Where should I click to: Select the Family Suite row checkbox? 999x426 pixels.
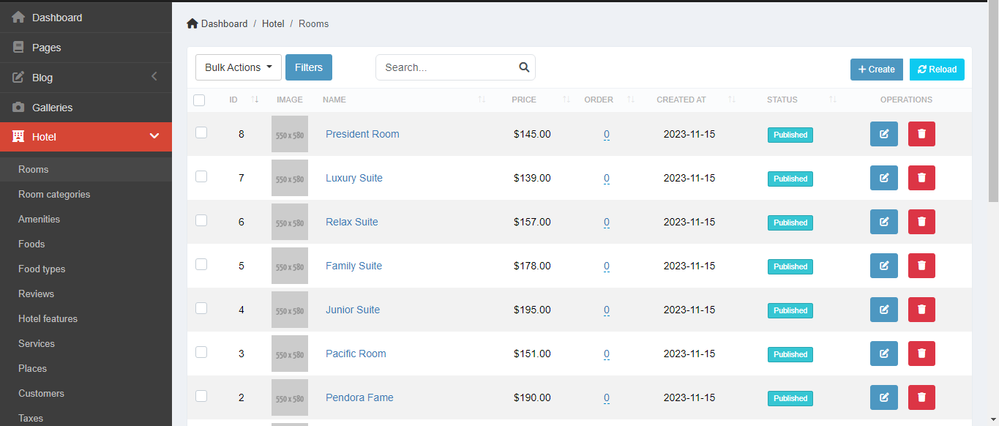(201, 264)
